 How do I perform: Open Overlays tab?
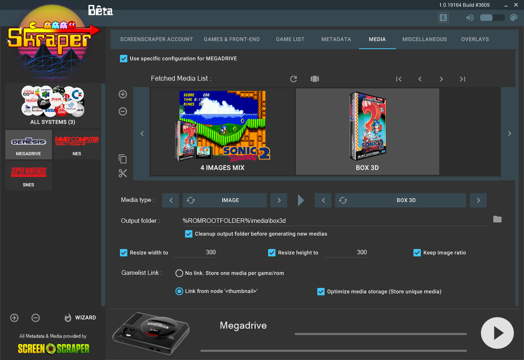coord(475,39)
